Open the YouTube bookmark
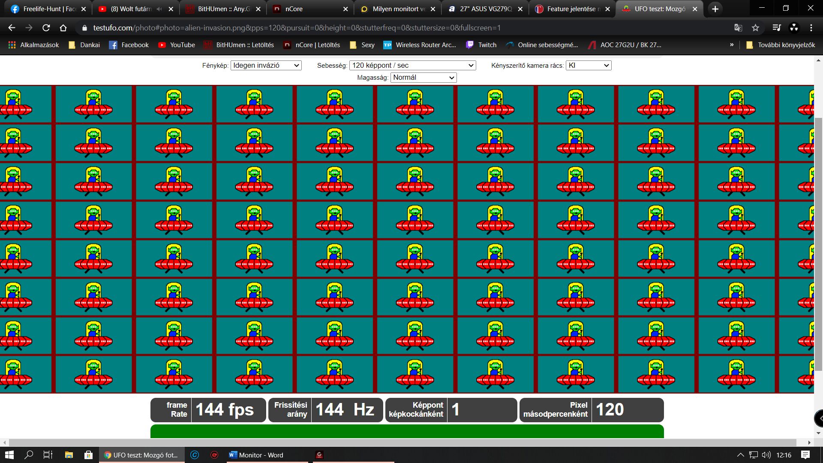 177,45
